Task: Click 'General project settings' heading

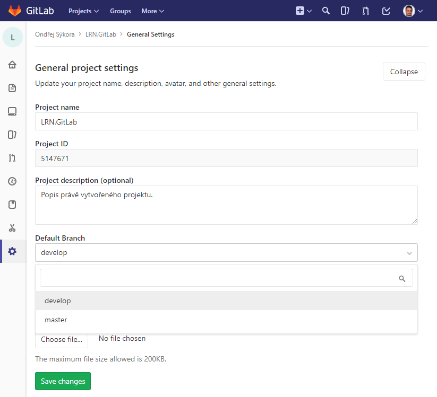Action: click(x=87, y=68)
